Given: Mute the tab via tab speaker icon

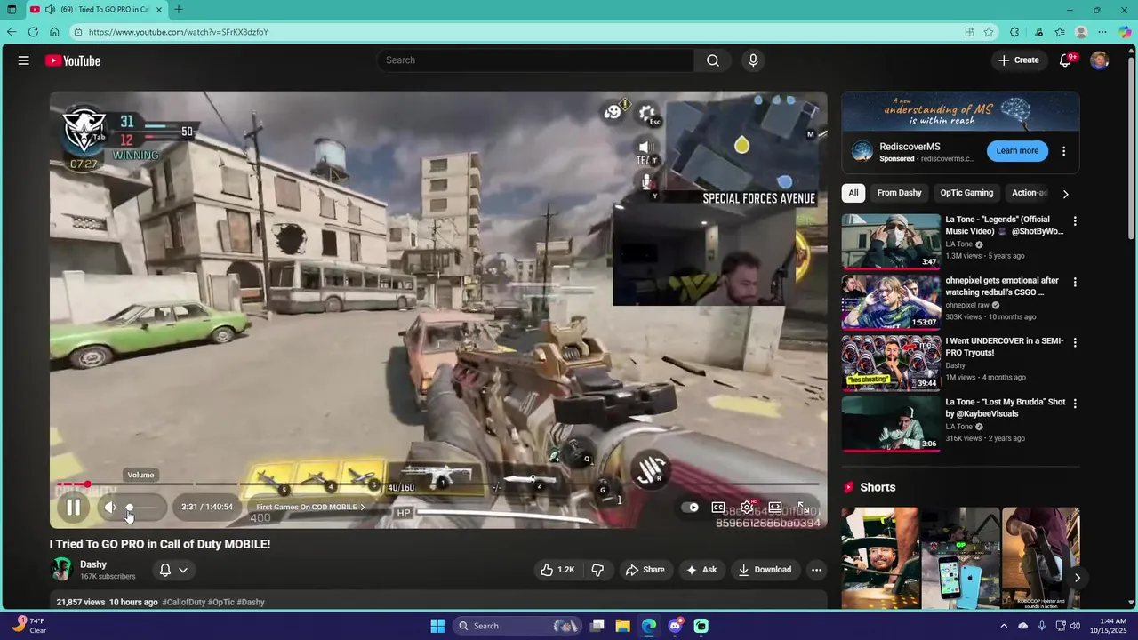Looking at the screenshot, I should coord(50,9).
